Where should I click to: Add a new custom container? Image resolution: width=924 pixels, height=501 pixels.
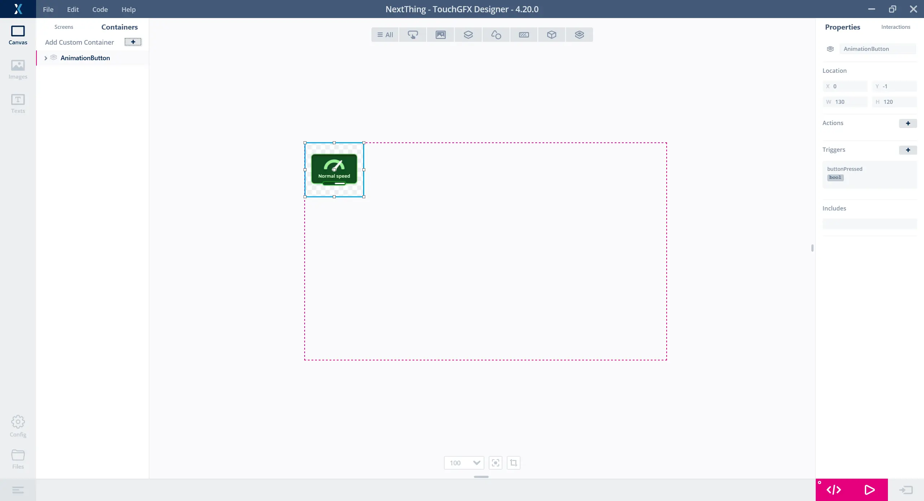tap(133, 42)
